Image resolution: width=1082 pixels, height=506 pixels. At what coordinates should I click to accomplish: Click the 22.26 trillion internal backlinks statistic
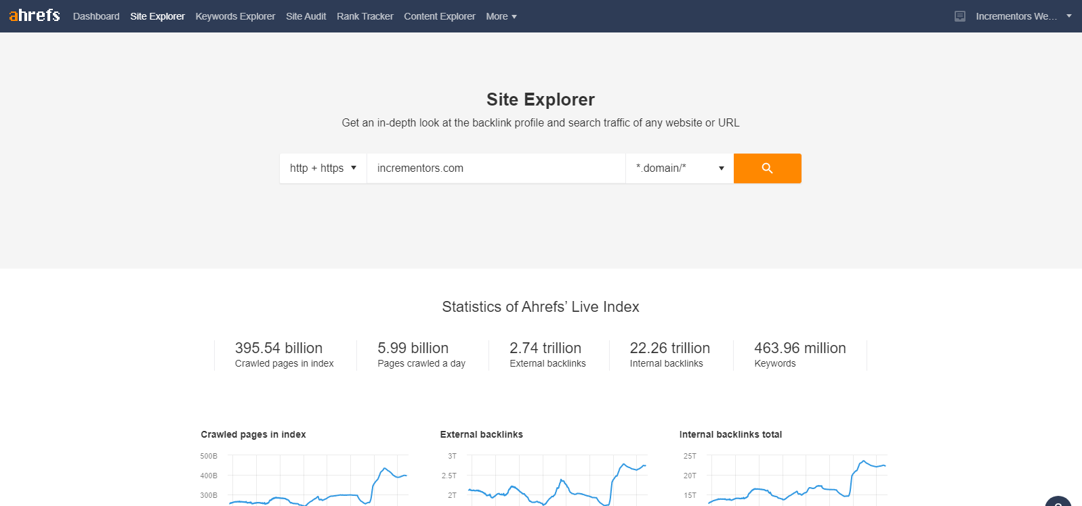pyautogui.click(x=669, y=355)
